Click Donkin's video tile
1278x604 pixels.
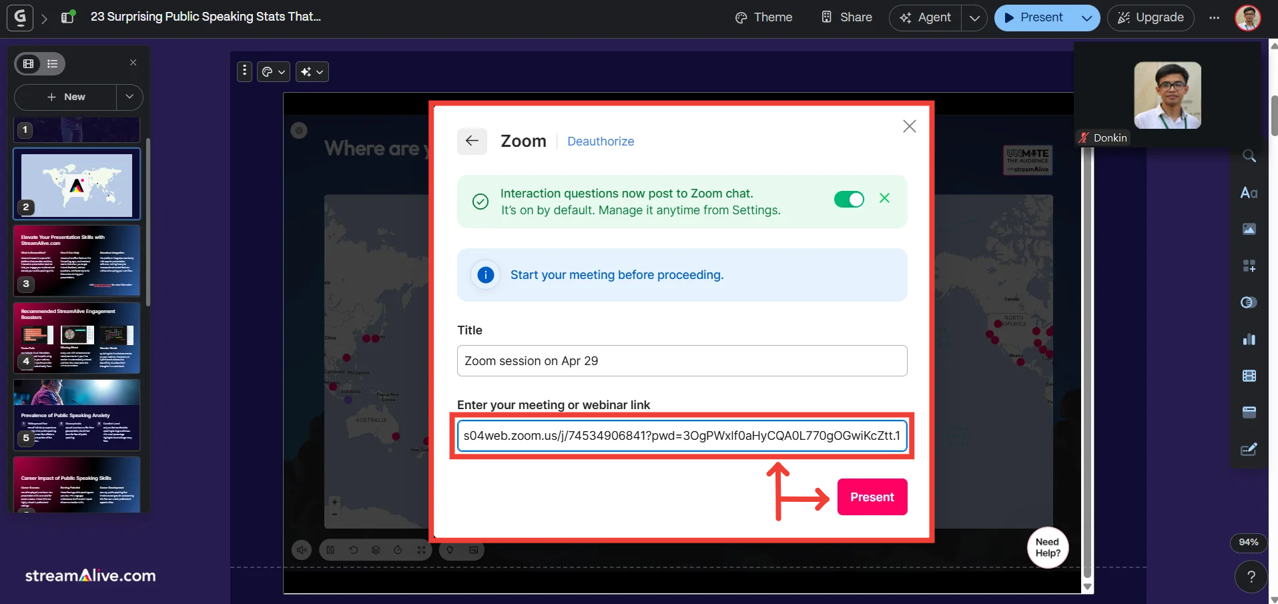pyautogui.click(x=1168, y=95)
